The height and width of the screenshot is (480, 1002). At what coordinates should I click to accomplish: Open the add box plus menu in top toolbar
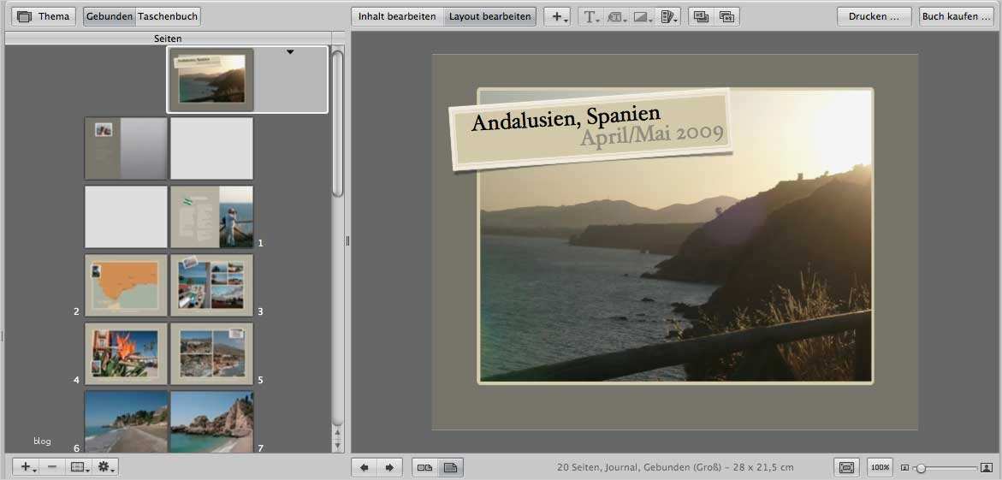[x=557, y=16]
